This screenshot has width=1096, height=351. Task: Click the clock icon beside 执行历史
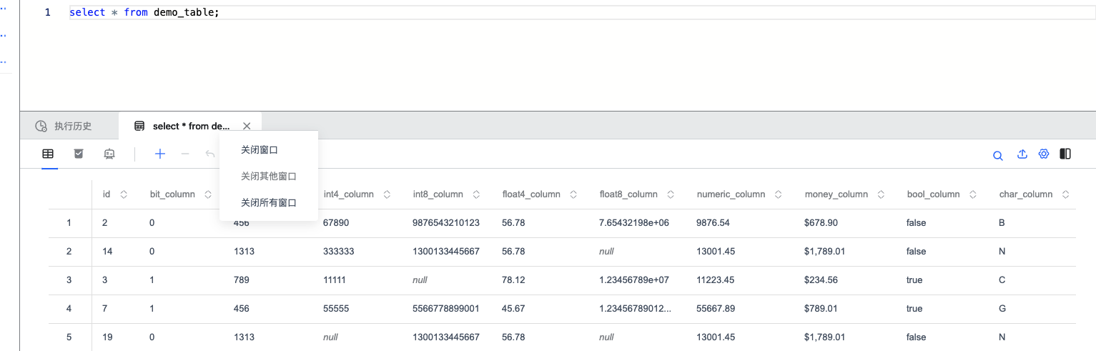click(x=41, y=126)
